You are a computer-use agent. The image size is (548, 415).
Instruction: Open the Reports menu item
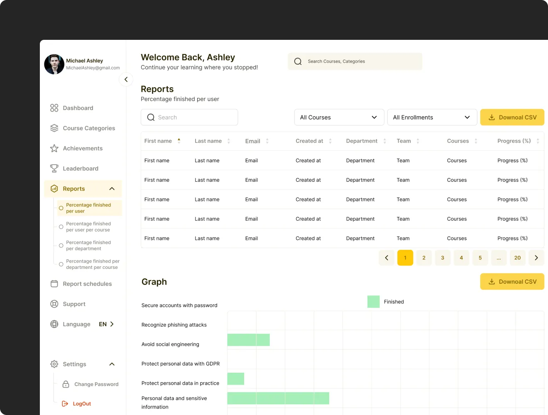(74, 189)
